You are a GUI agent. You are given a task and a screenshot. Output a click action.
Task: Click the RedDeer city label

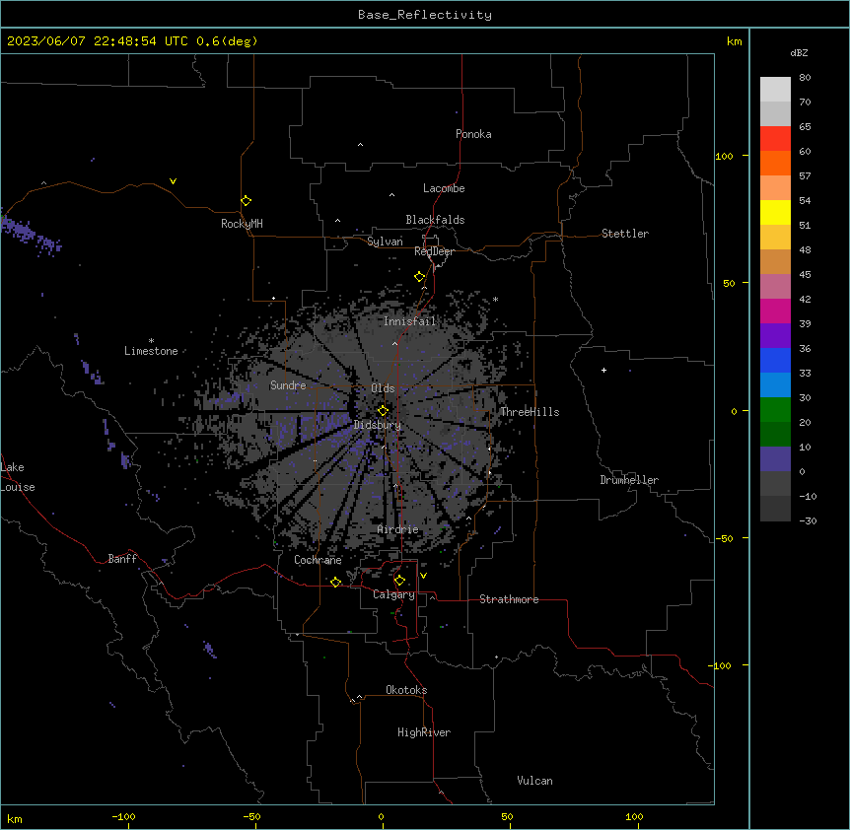coord(434,251)
